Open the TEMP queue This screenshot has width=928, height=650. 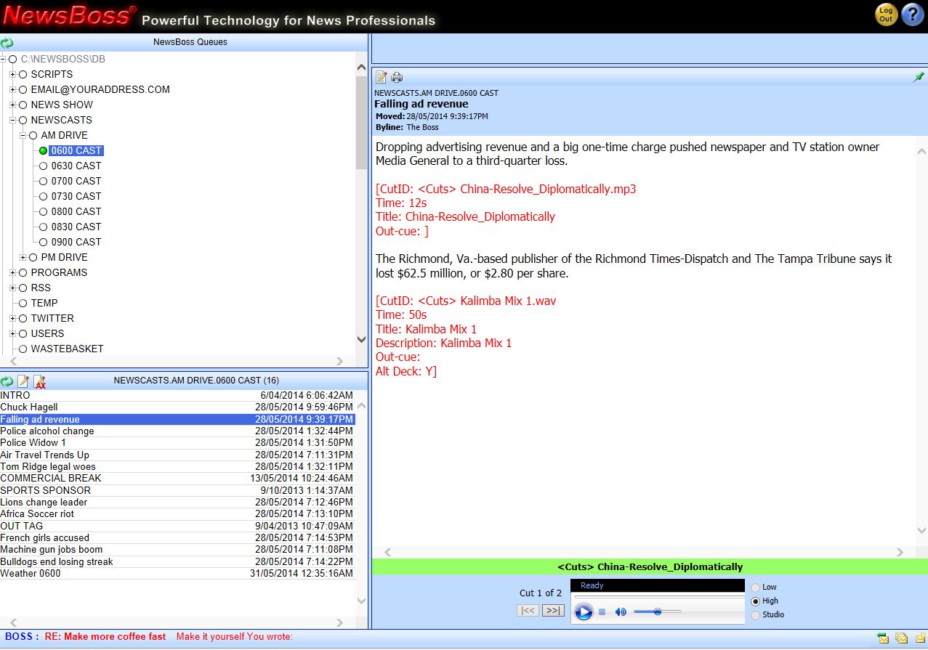pyautogui.click(x=44, y=303)
